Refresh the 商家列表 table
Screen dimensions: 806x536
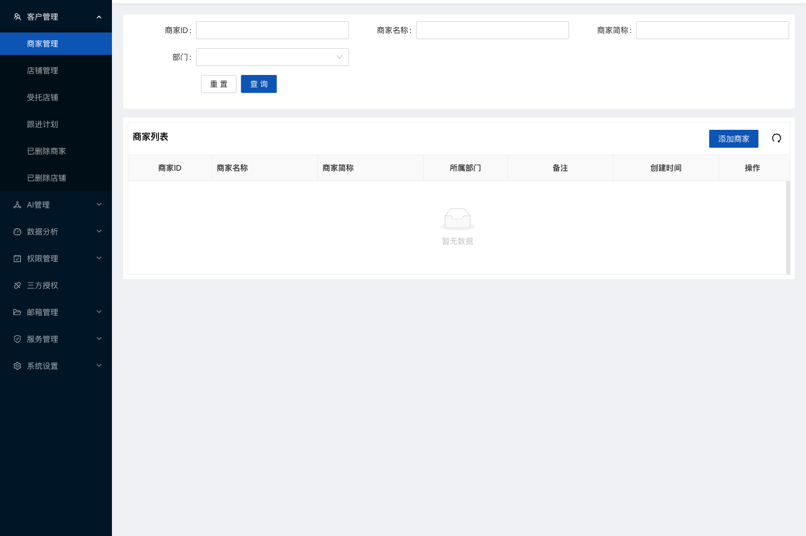(776, 138)
